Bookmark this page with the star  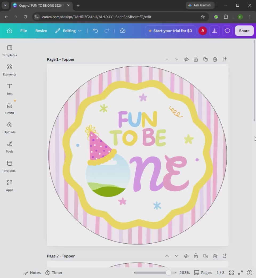(x=203, y=17)
